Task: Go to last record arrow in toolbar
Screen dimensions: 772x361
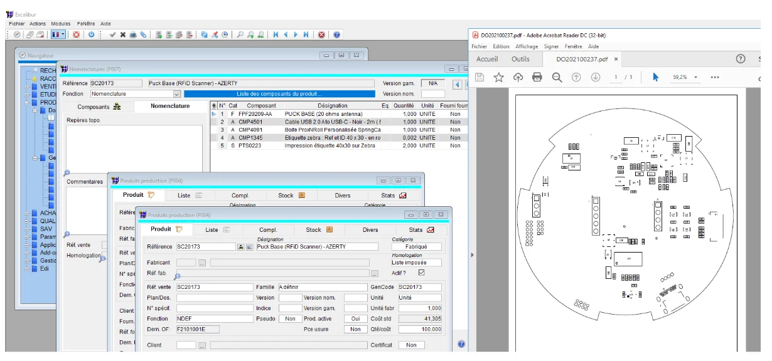Action: (x=306, y=34)
